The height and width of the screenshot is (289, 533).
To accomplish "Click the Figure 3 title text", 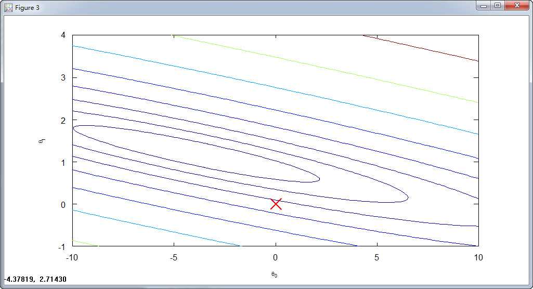I will pyautogui.click(x=27, y=7).
